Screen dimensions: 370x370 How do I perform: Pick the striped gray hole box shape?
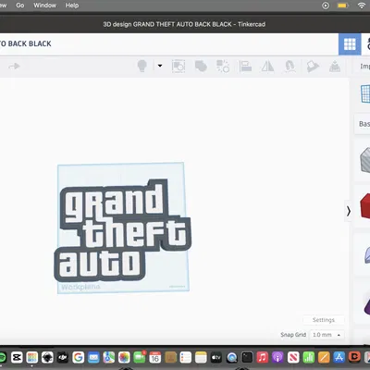(x=365, y=160)
